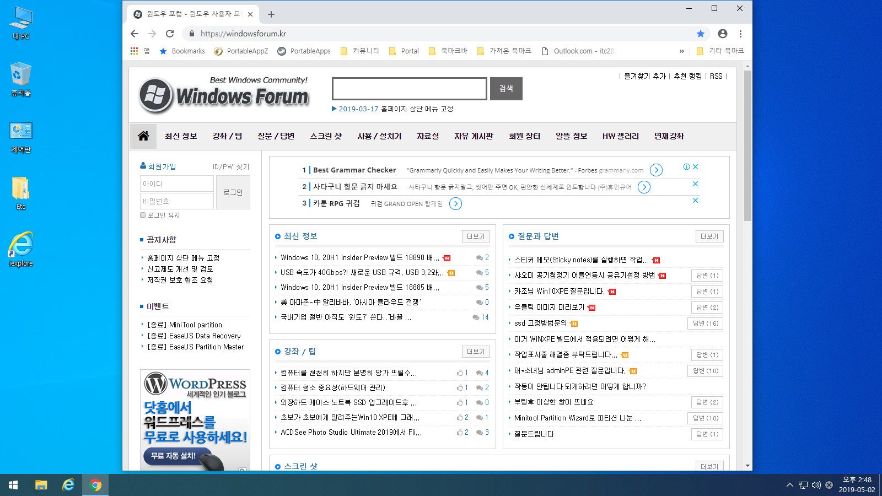
Task: Open the 기타 북마크 bookmarks folder
Action: [720, 51]
